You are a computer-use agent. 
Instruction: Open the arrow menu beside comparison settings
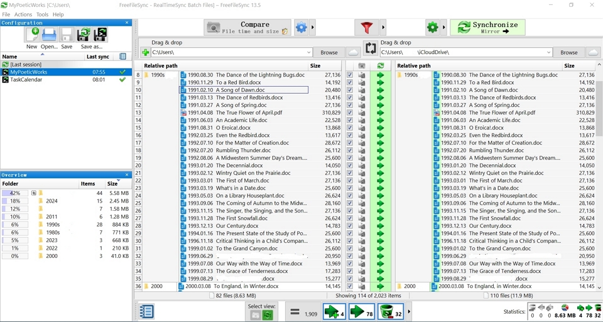[312, 27]
